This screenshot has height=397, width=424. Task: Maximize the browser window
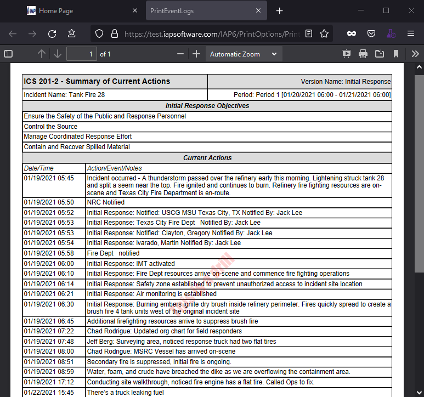pyautogui.click(x=386, y=10)
